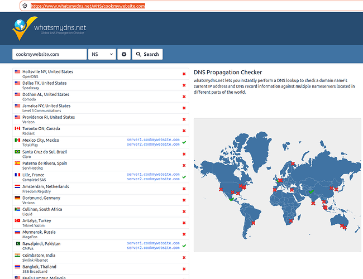
Task: Open server2.cookmywebsite.com link in Rawalpindi row
Action: [x=153, y=248]
